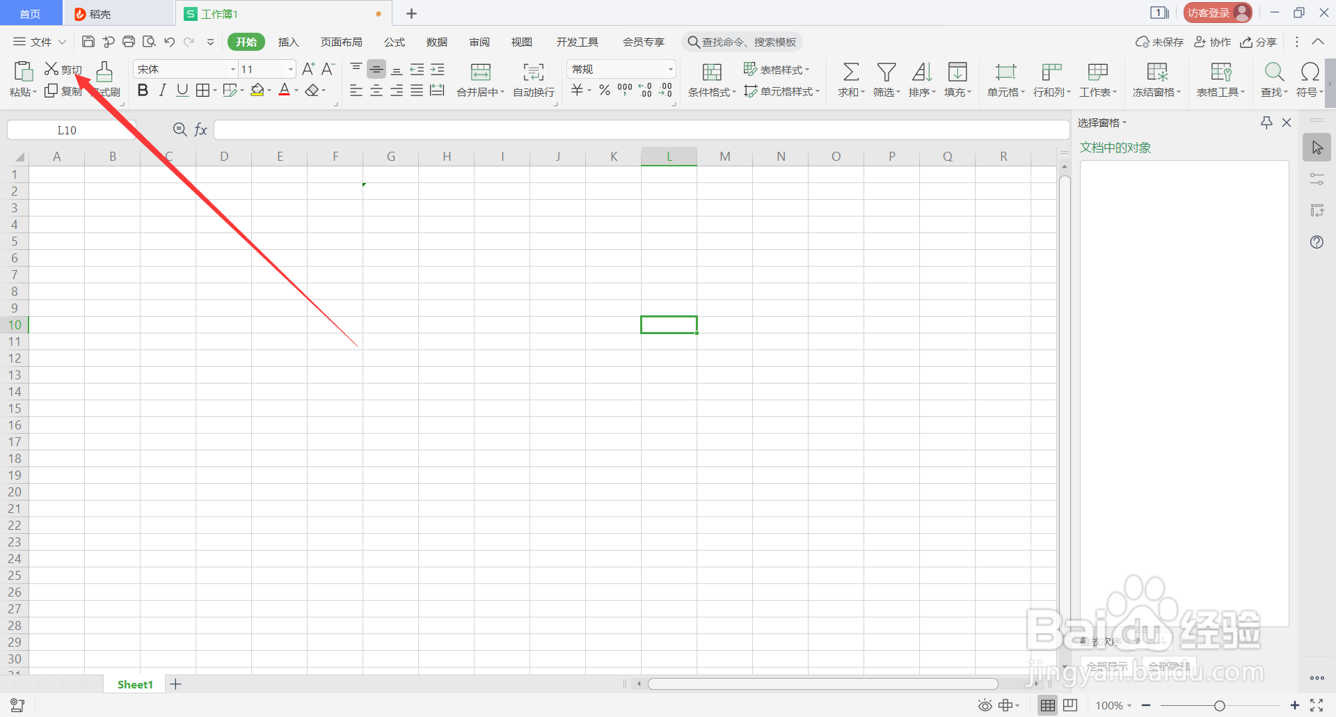Open the quick access toolbar customize arrow
Viewport: 1336px width, 717px height.
click(x=210, y=42)
